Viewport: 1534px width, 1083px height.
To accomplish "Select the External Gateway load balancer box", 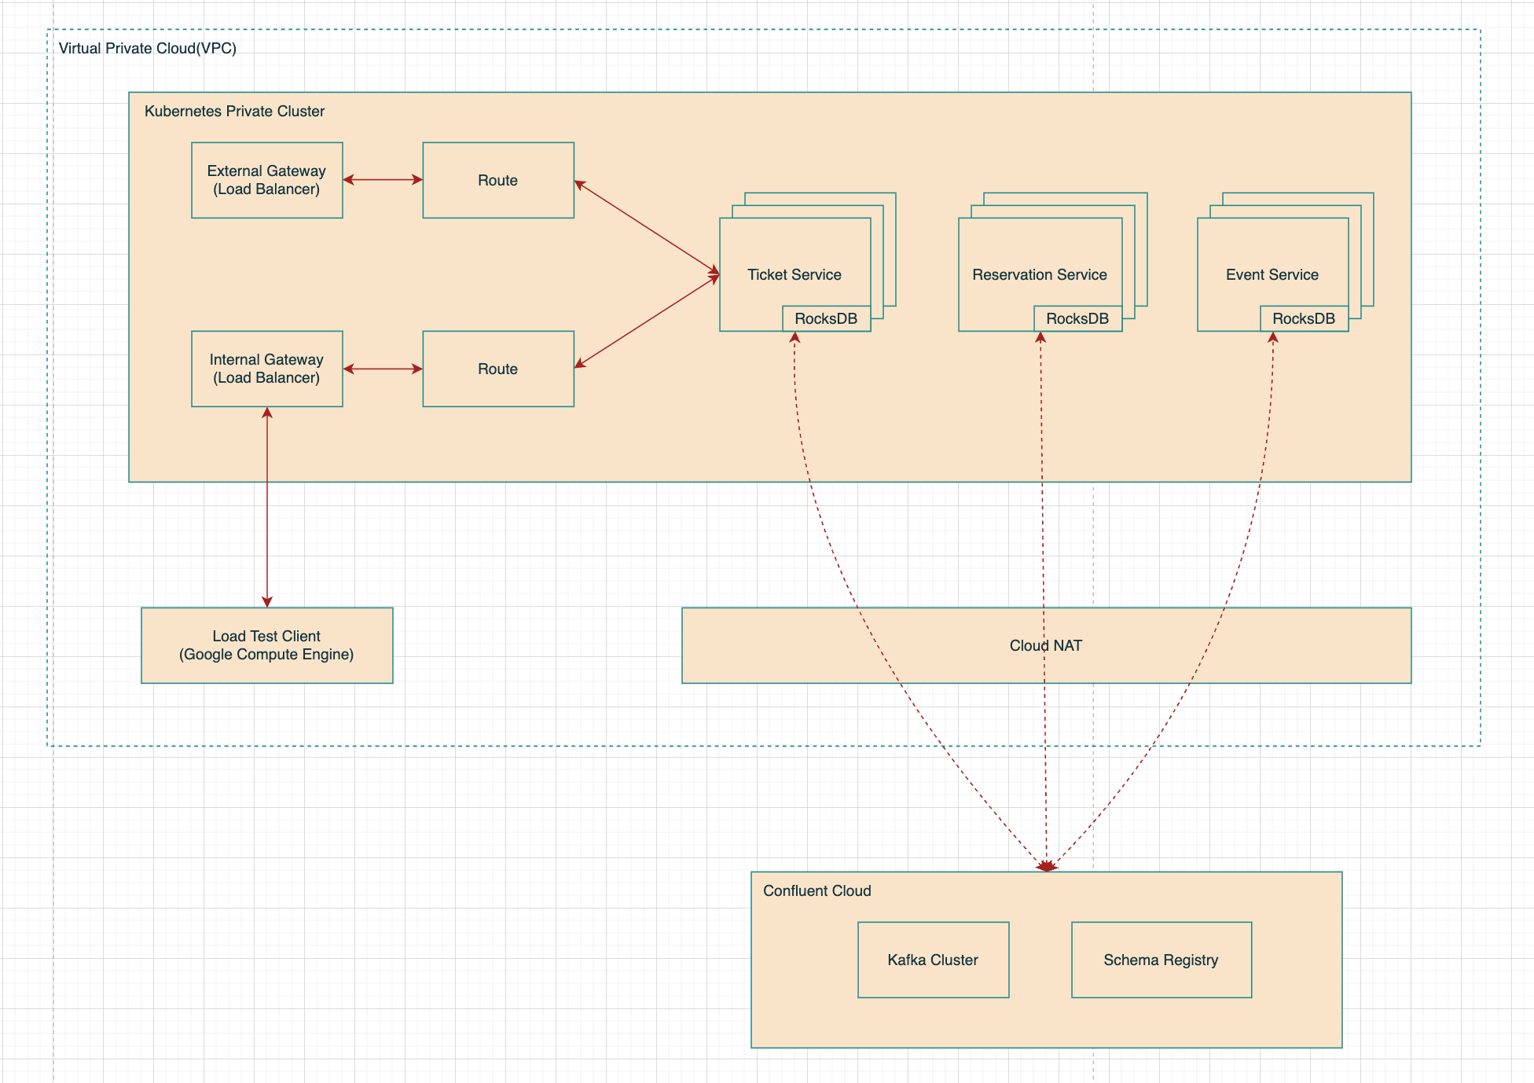I will (x=266, y=180).
